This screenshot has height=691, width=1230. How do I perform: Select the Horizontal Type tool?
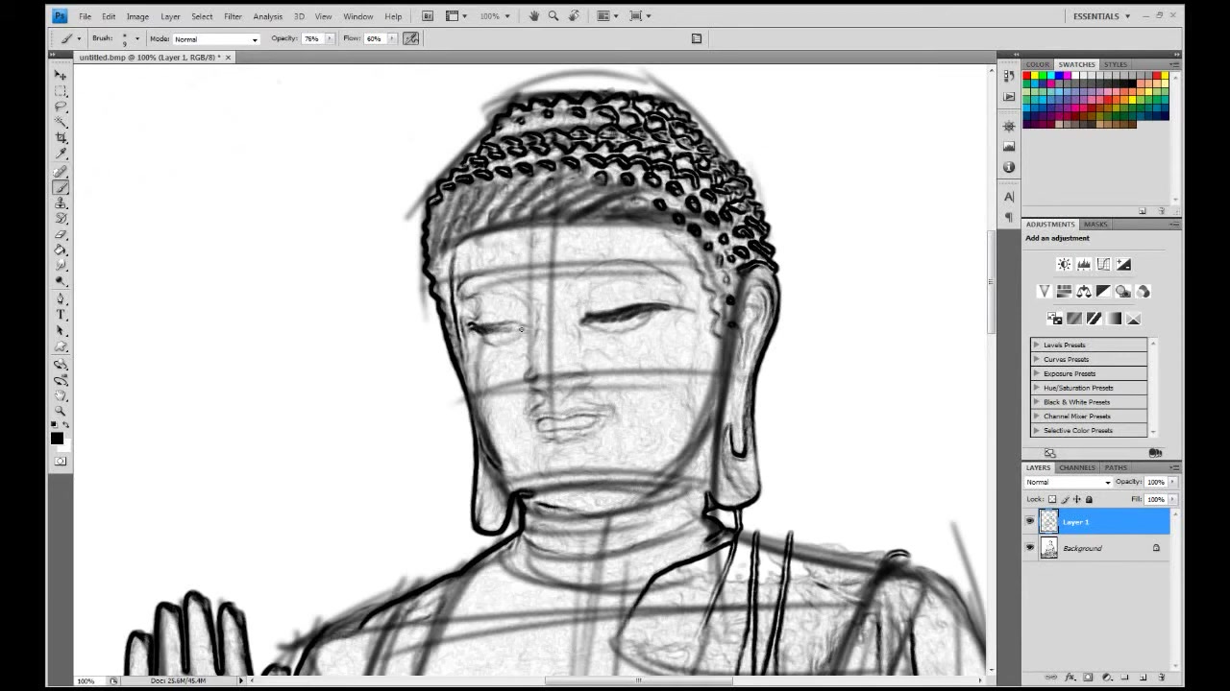pyautogui.click(x=61, y=315)
